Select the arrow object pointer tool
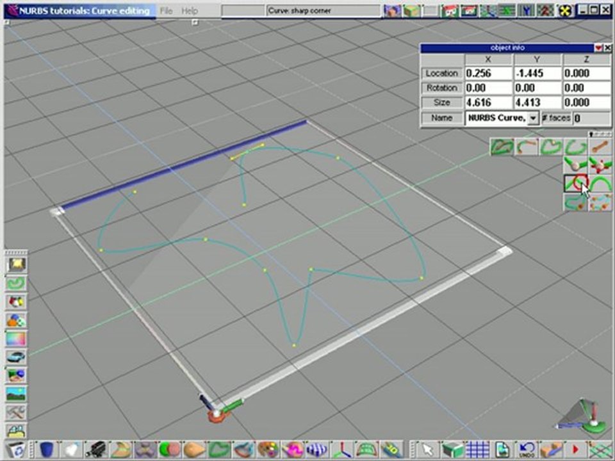The height and width of the screenshot is (461, 615). [x=427, y=449]
